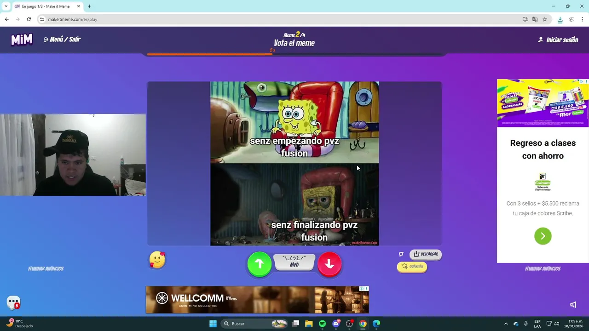
Task: Open Discord from the taskbar
Action: click(336, 324)
